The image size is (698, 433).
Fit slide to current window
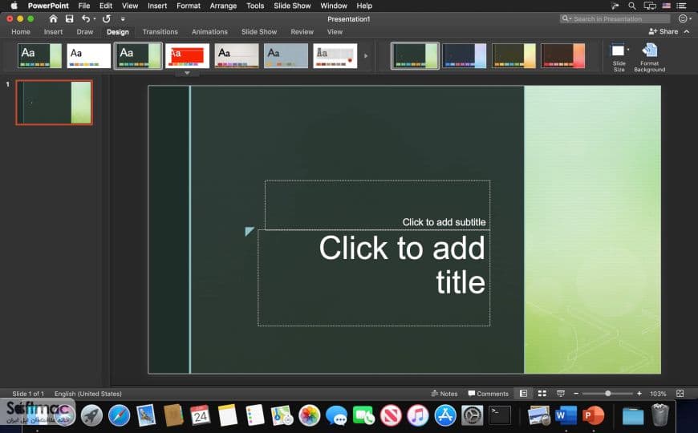tap(680, 394)
